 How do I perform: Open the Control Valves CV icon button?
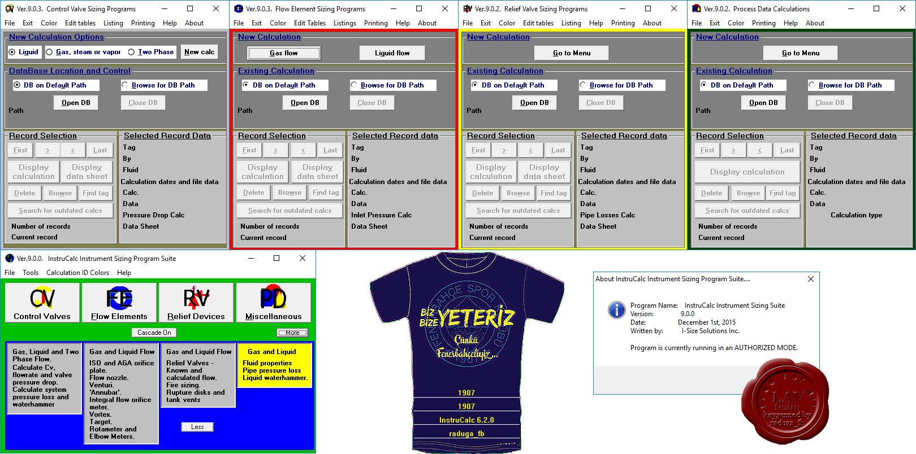(42, 303)
